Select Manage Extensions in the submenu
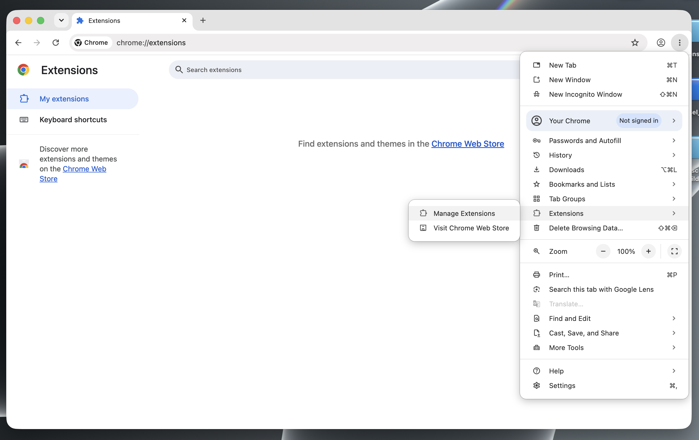699x440 pixels. (464, 213)
